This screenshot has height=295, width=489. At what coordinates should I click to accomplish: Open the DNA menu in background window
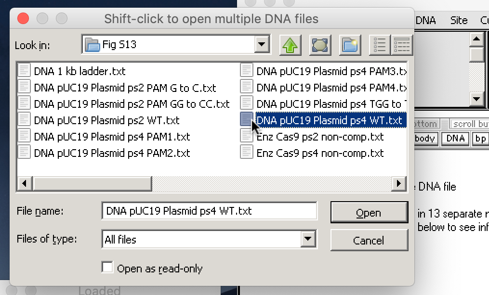click(x=426, y=21)
